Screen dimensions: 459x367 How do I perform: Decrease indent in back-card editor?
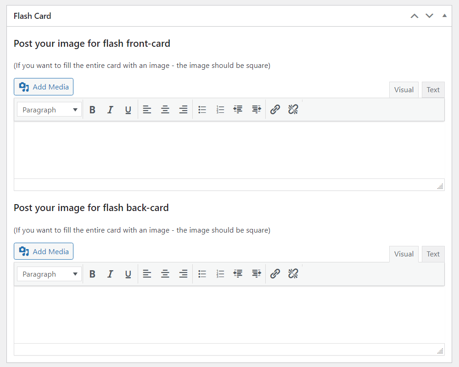238,274
